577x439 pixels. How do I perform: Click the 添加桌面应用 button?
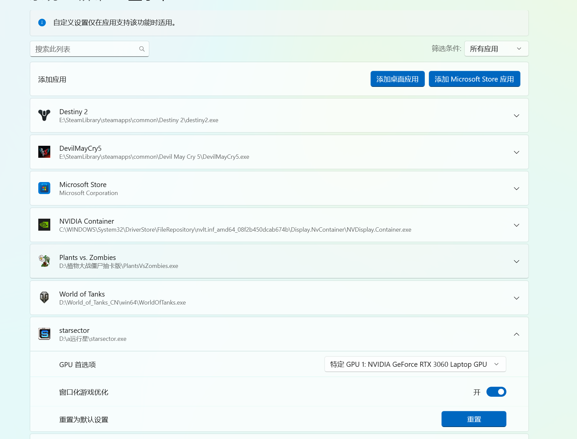point(397,79)
